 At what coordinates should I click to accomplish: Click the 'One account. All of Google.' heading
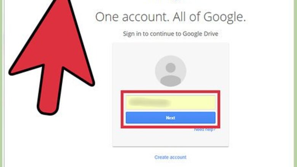click(171, 17)
